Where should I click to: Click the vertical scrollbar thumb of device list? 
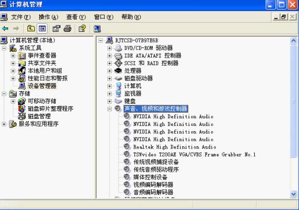(294, 101)
